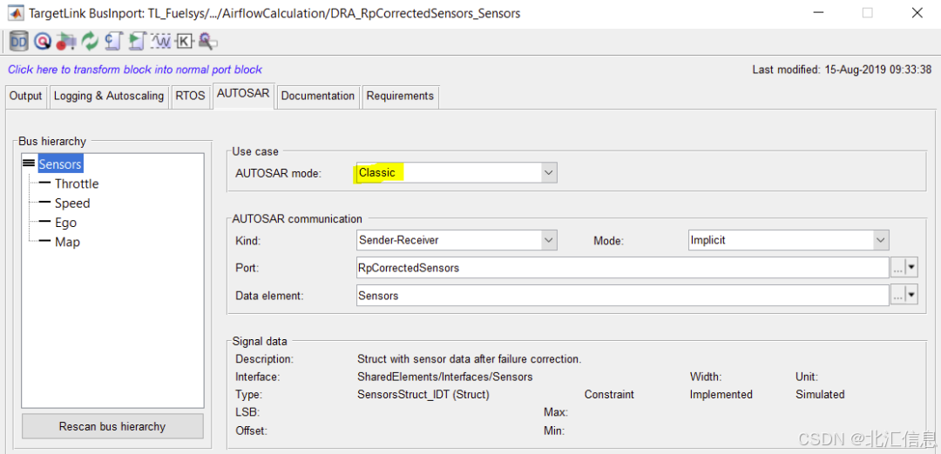The image size is (941, 454).
Task: Click the target bullseye toolbar icon
Action: [x=42, y=41]
